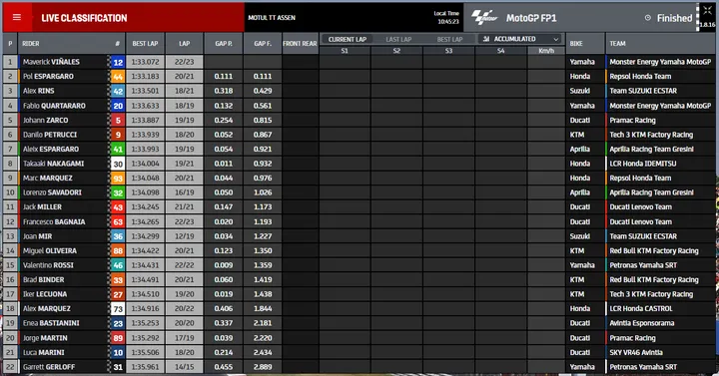Image resolution: width=719 pixels, height=376 pixels.
Task: Click number 73 badge for Alex Marquez
Action: pos(118,308)
